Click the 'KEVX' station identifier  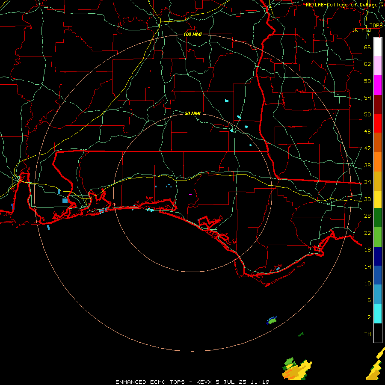(204, 382)
